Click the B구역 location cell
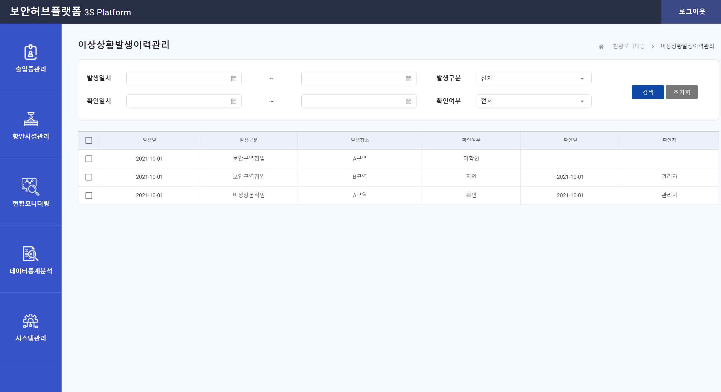This screenshot has height=392, width=721. pos(360,177)
